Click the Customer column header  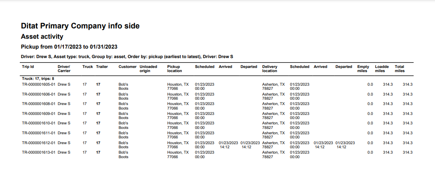click(x=127, y=67)
